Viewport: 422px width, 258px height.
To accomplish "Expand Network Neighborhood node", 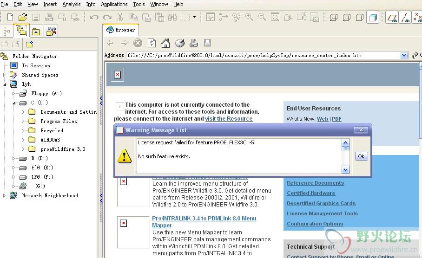I will (x=4, y=196).
